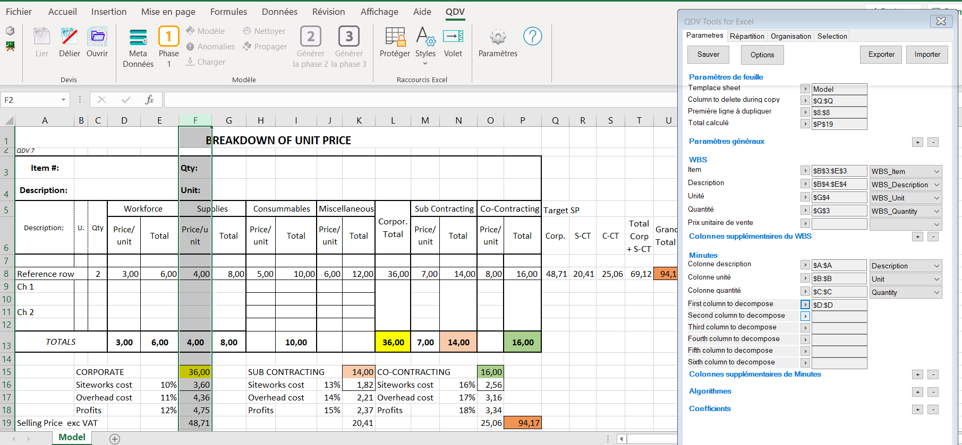This screenshot has height=445, width=962.
Task: Click the Sauver button
Action: click(x=708, y=55)
